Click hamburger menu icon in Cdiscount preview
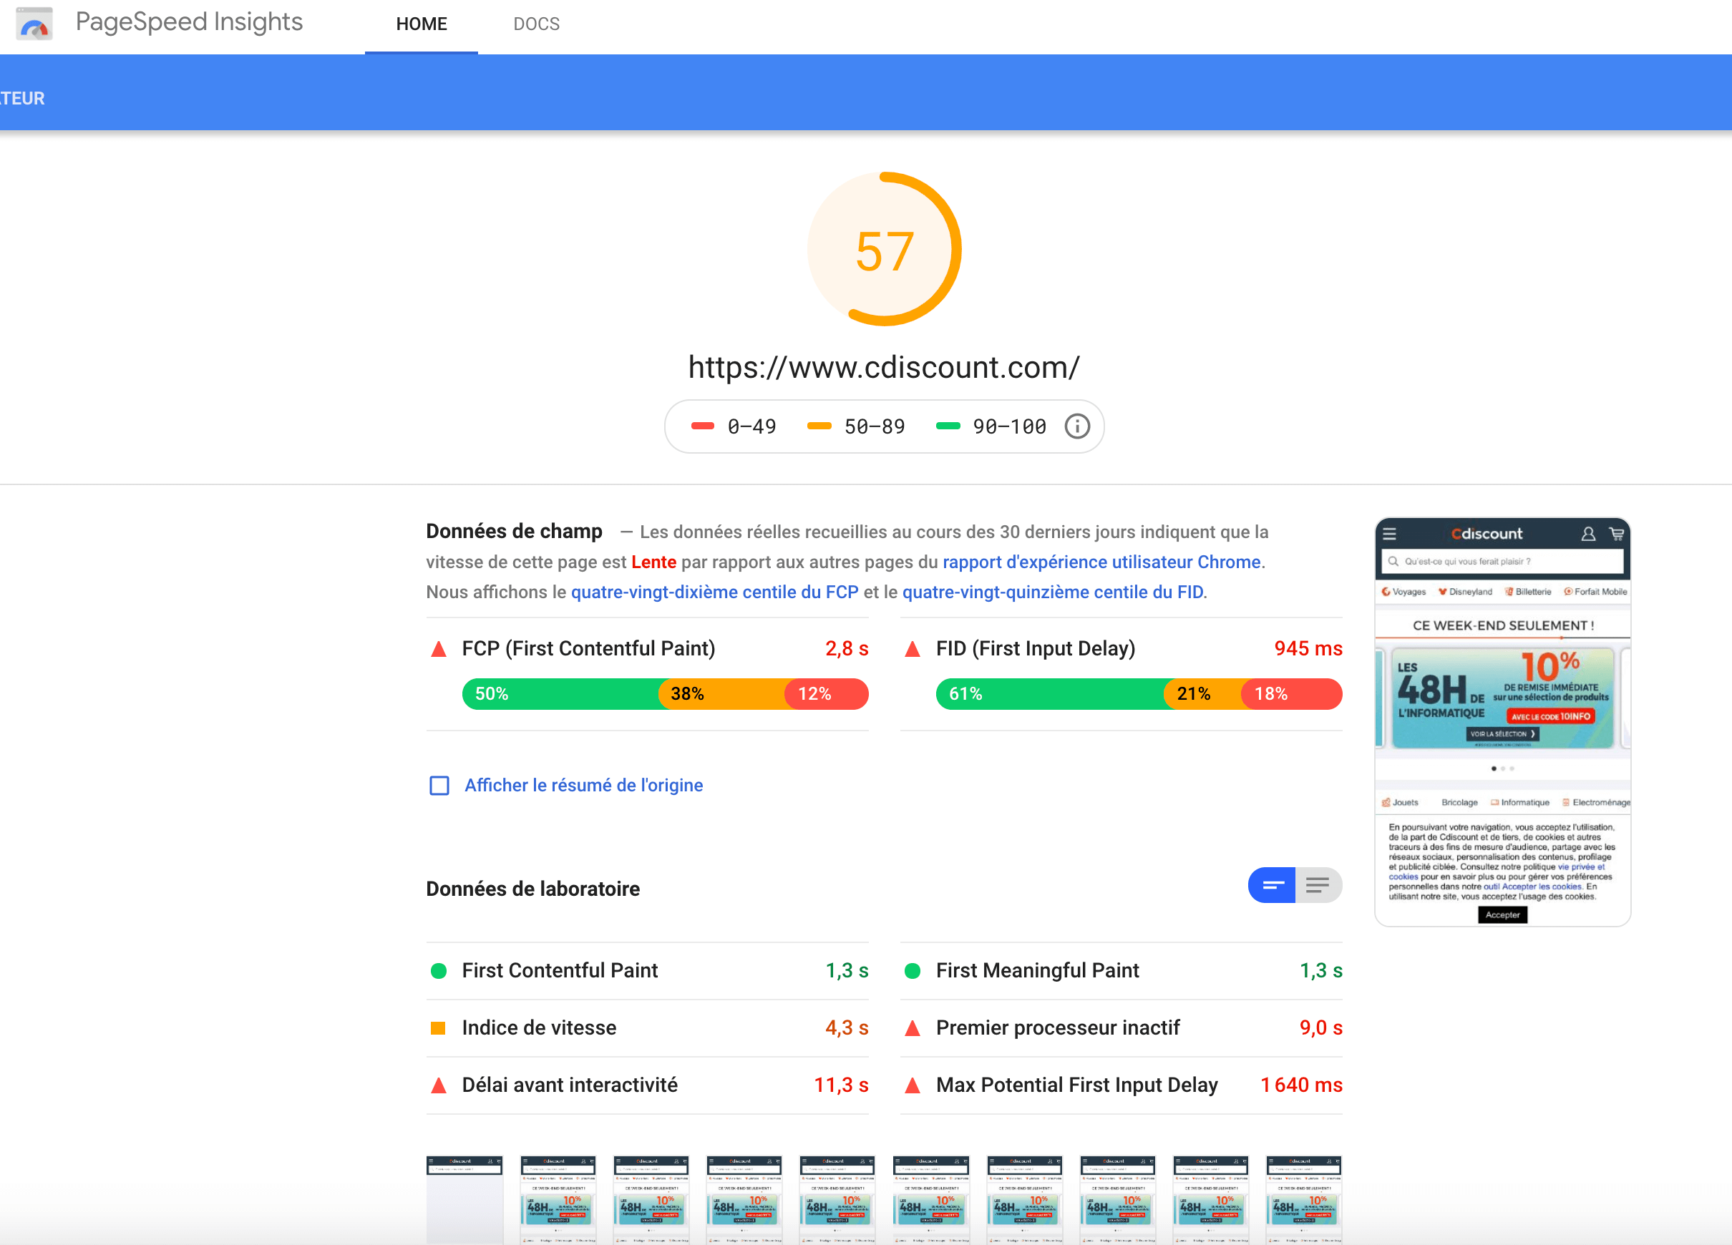This screenshot has height=1245, width=1732. tap(1389, 534)
